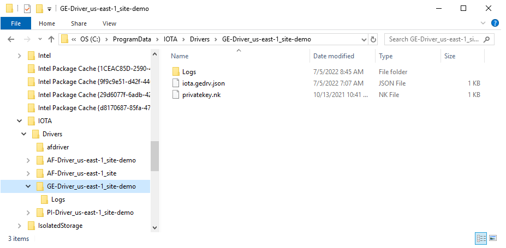Screen dimensions: 506x248
Task: Switch to the Home ribbon tab
Action: pyautogui.click(x=47, y=23)
